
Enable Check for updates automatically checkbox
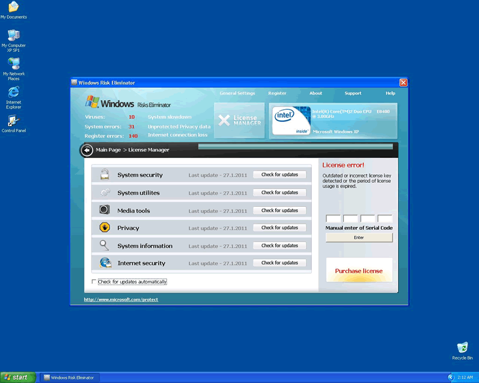point(94,282)
